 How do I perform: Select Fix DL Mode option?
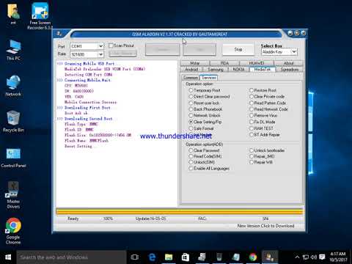coord(252,122)
